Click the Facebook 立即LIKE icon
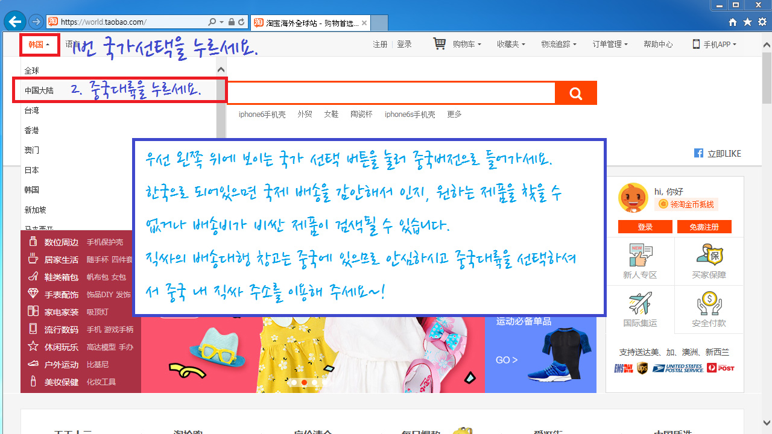The width and height of the screenshot is (772, 434). click(699, 153)
